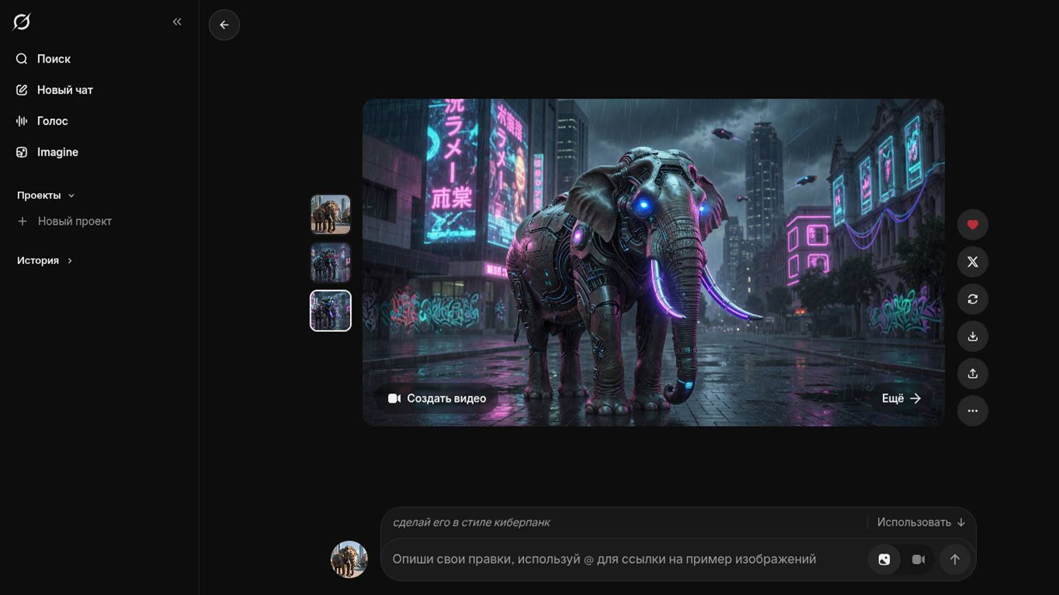The height and width of the screenshot is (595, 1059).
Task: Select the first original elephant thumbnail
Action: pos(330,214)
